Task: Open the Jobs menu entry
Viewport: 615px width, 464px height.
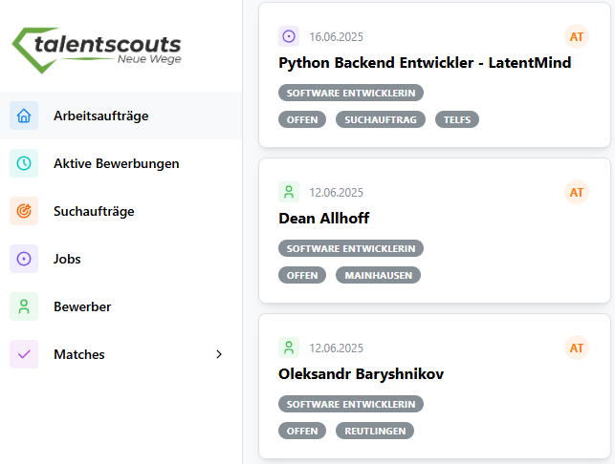Action: 67,259
